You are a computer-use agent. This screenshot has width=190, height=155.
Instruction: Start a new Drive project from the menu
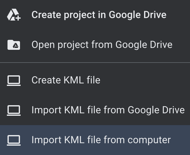coord(95,15)
